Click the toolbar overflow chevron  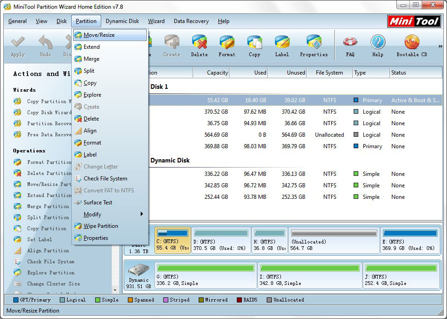point(441,46)
